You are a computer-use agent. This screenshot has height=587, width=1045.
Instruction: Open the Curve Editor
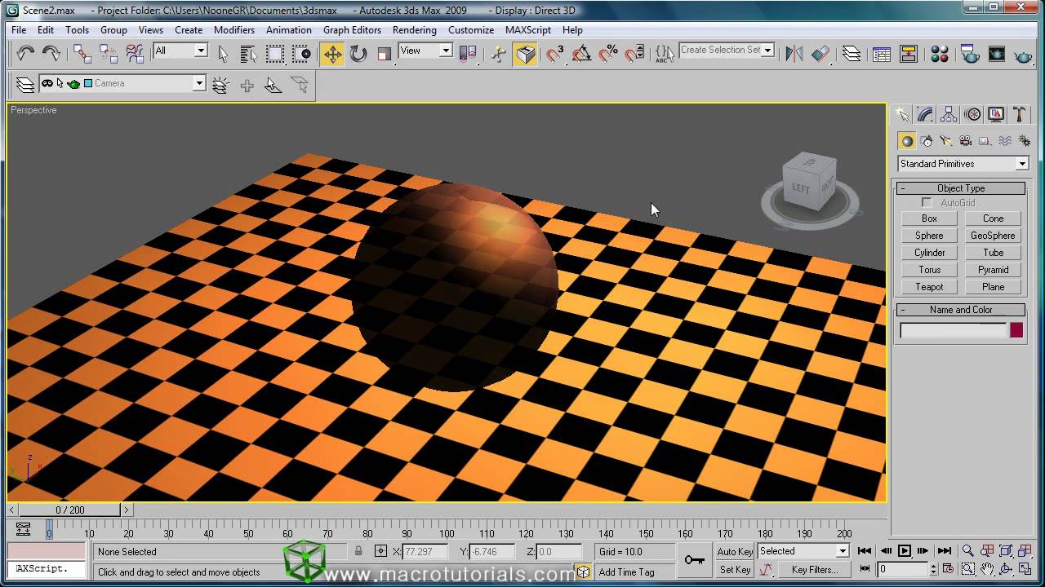point(882,54)
